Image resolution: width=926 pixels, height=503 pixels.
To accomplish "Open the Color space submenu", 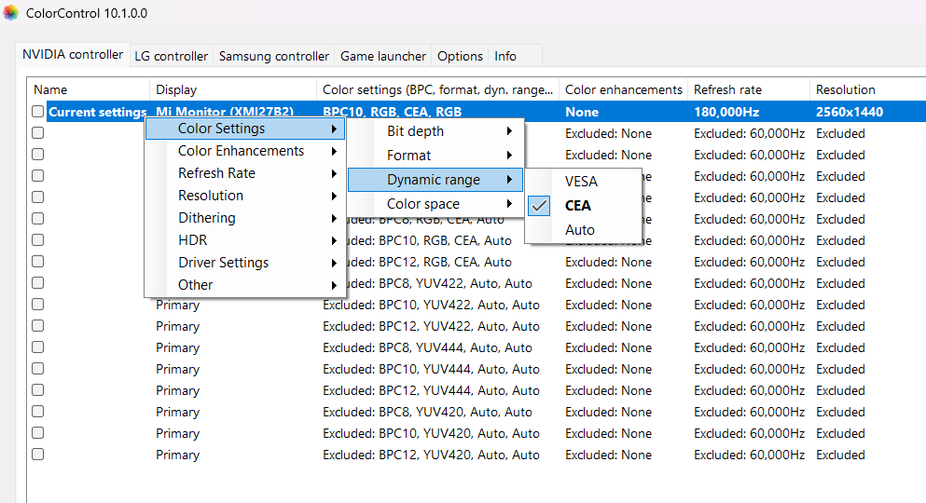I will point(435,204).
